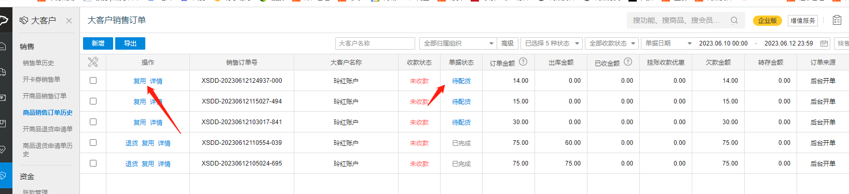Image resolution: width=849 pixels, height=194 pixels.
Task: Select 商品销售订单历史 in sidebar
Action: [48, 113]
